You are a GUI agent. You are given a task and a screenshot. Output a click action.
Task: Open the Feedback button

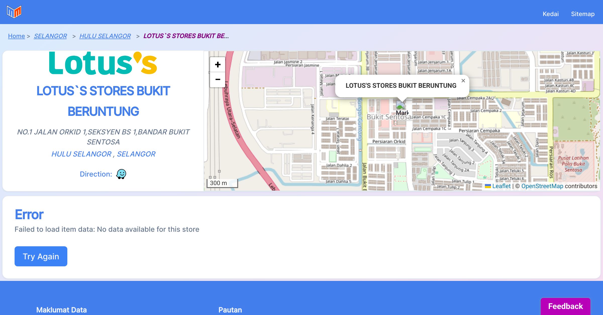565,306
